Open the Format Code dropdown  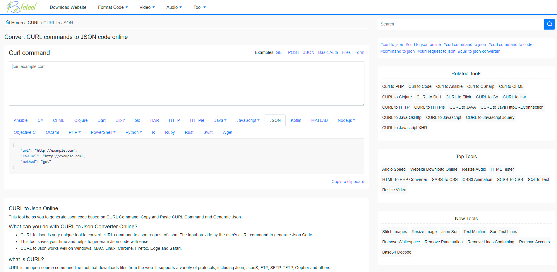tap(113, 7)
